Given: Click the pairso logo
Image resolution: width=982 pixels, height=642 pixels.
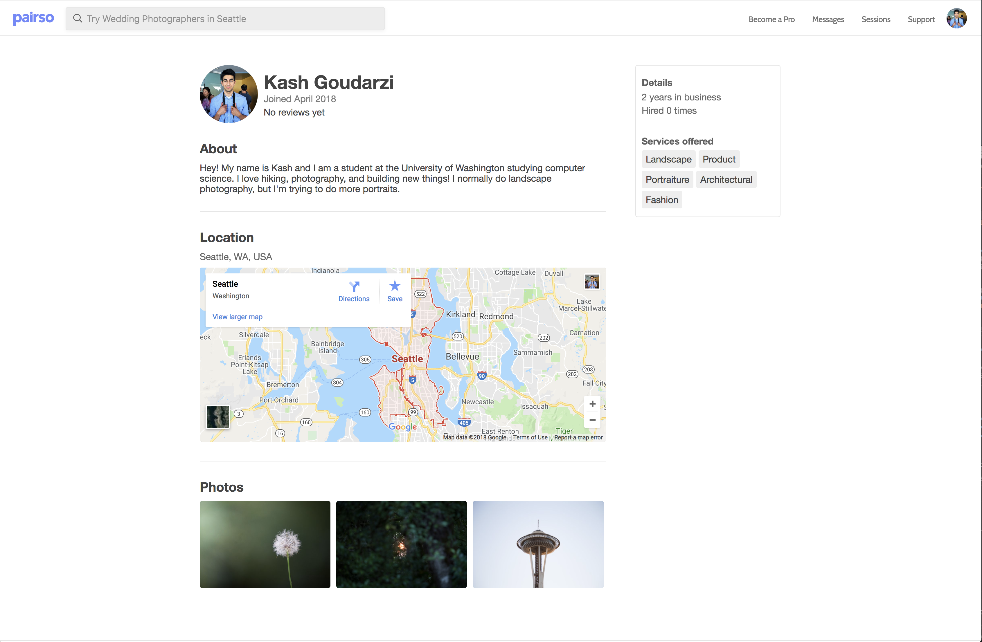Looking at the screenshot, I should [x=33, y=18].
